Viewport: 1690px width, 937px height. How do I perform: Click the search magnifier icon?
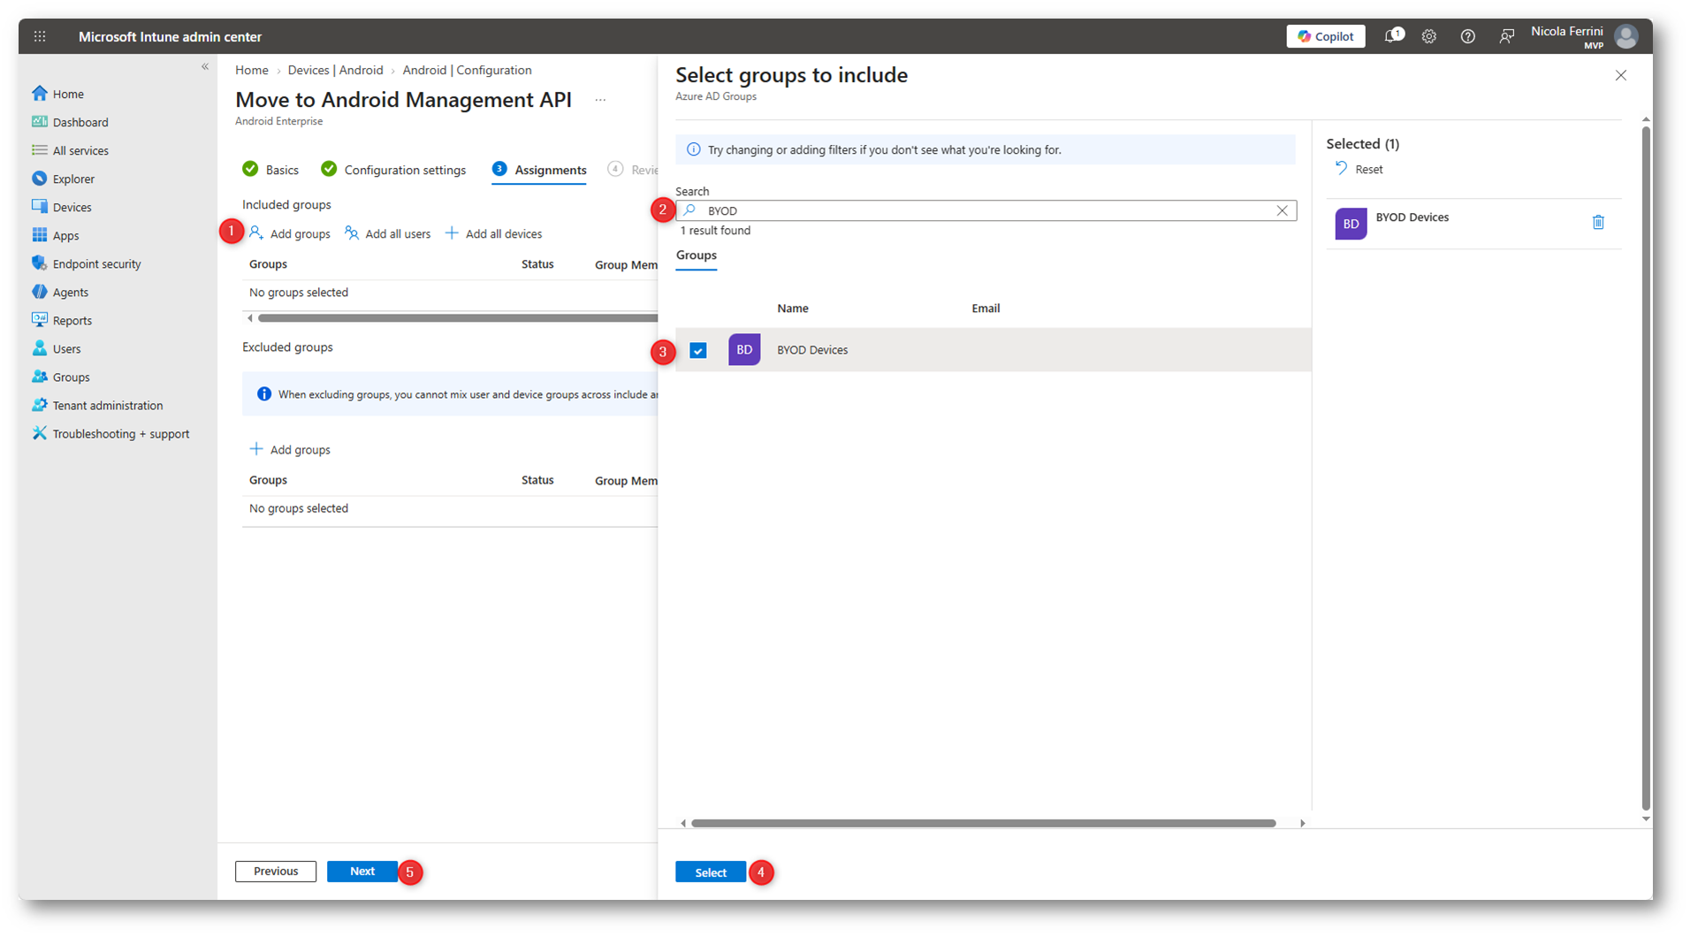[x=690, y=210]
